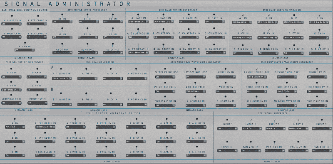The image size is (333, 164).
Task: Click the A FM In jack on Dual Generator
Action: pos(86,69)
